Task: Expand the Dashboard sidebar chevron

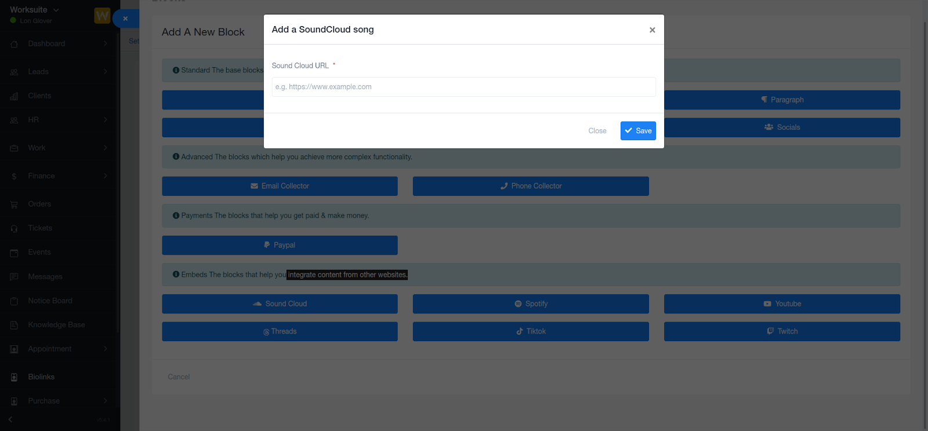Action: 105,43
